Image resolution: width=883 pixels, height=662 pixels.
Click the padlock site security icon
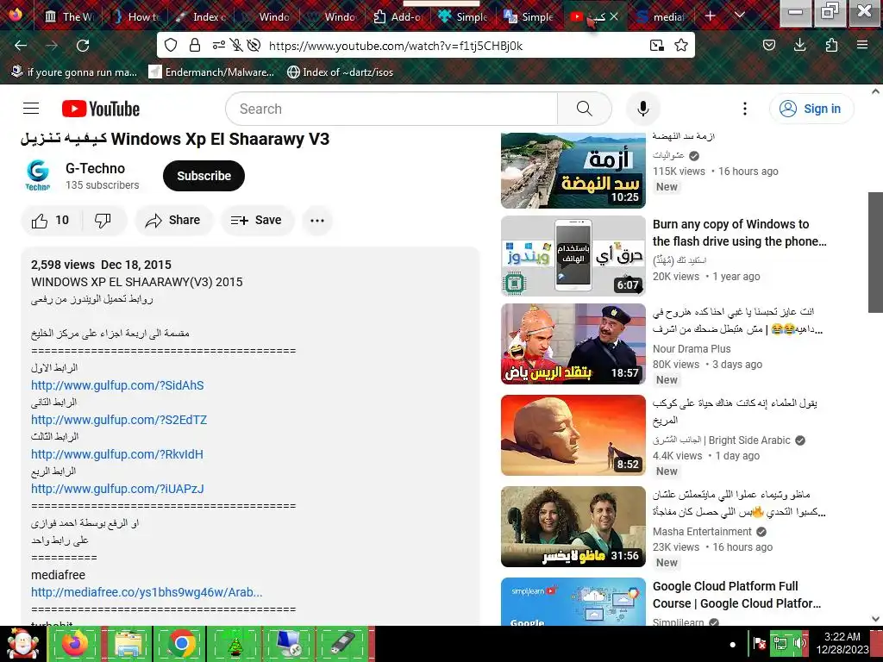[195, 46]
